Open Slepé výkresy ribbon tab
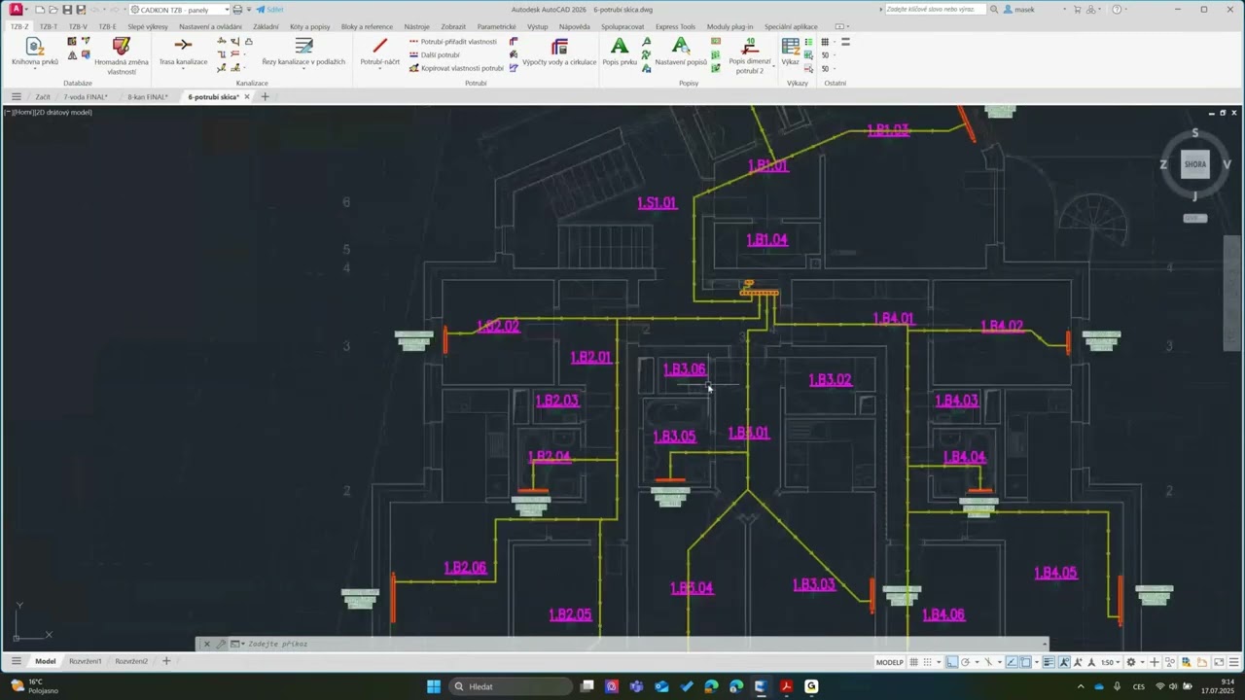Image resolution: width=1245 pixels, height=700 pixels. [x=148, y=27]
